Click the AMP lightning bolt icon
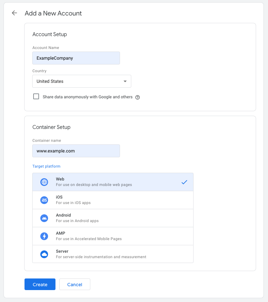The image size is (268, 302). pos(44,236)
